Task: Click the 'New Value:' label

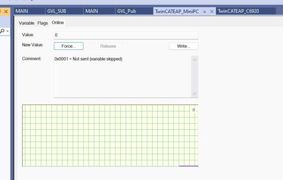Action: (33, 45)
